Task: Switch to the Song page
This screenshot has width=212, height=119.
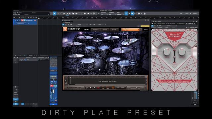Action: [187, 14]
